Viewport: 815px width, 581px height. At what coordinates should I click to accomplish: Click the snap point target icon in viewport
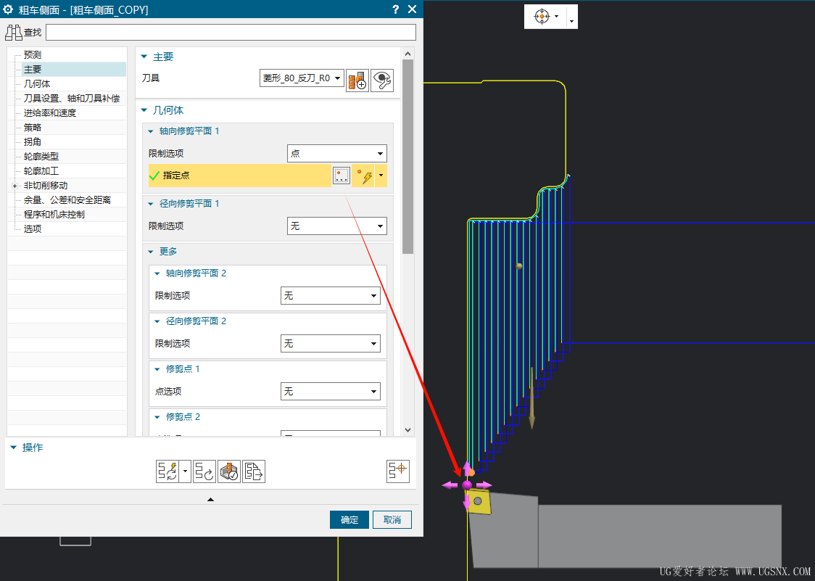point(542,17)
